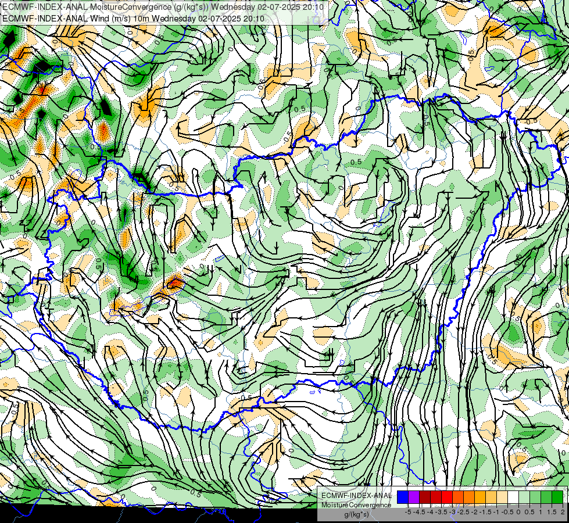Click the MoistureConvergence title line at top

pyautogui.click(x=162, y=6)
